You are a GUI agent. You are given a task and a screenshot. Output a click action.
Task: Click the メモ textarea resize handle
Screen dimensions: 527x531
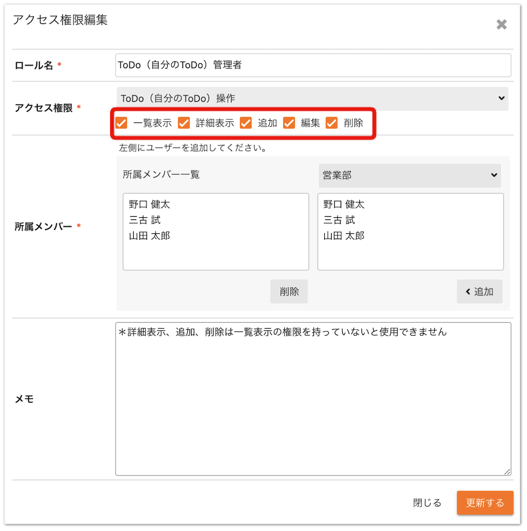[x=507, y=472]
